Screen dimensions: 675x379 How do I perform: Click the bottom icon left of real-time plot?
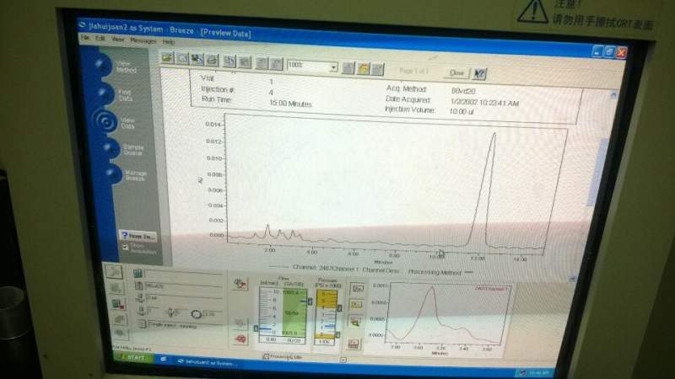tap(354, 344)
